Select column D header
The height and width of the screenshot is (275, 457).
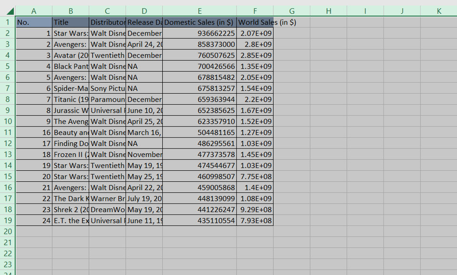click(144, 11)
